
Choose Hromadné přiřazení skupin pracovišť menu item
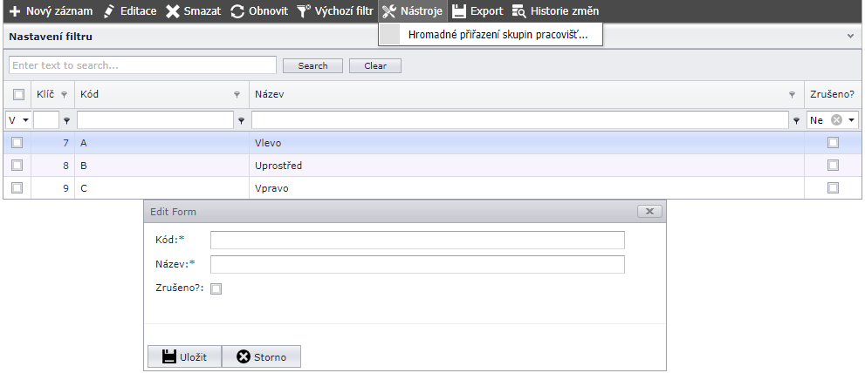point(498,36)
